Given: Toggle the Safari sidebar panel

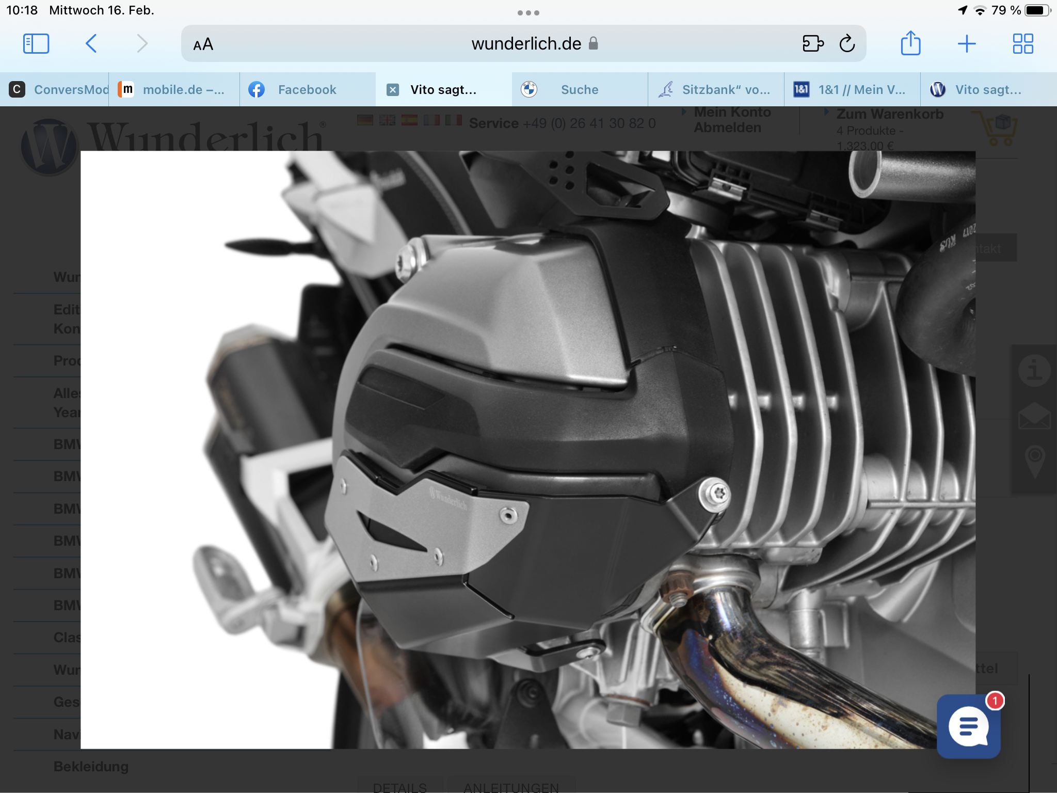Looking at the screenshot, I should point(36,44).
